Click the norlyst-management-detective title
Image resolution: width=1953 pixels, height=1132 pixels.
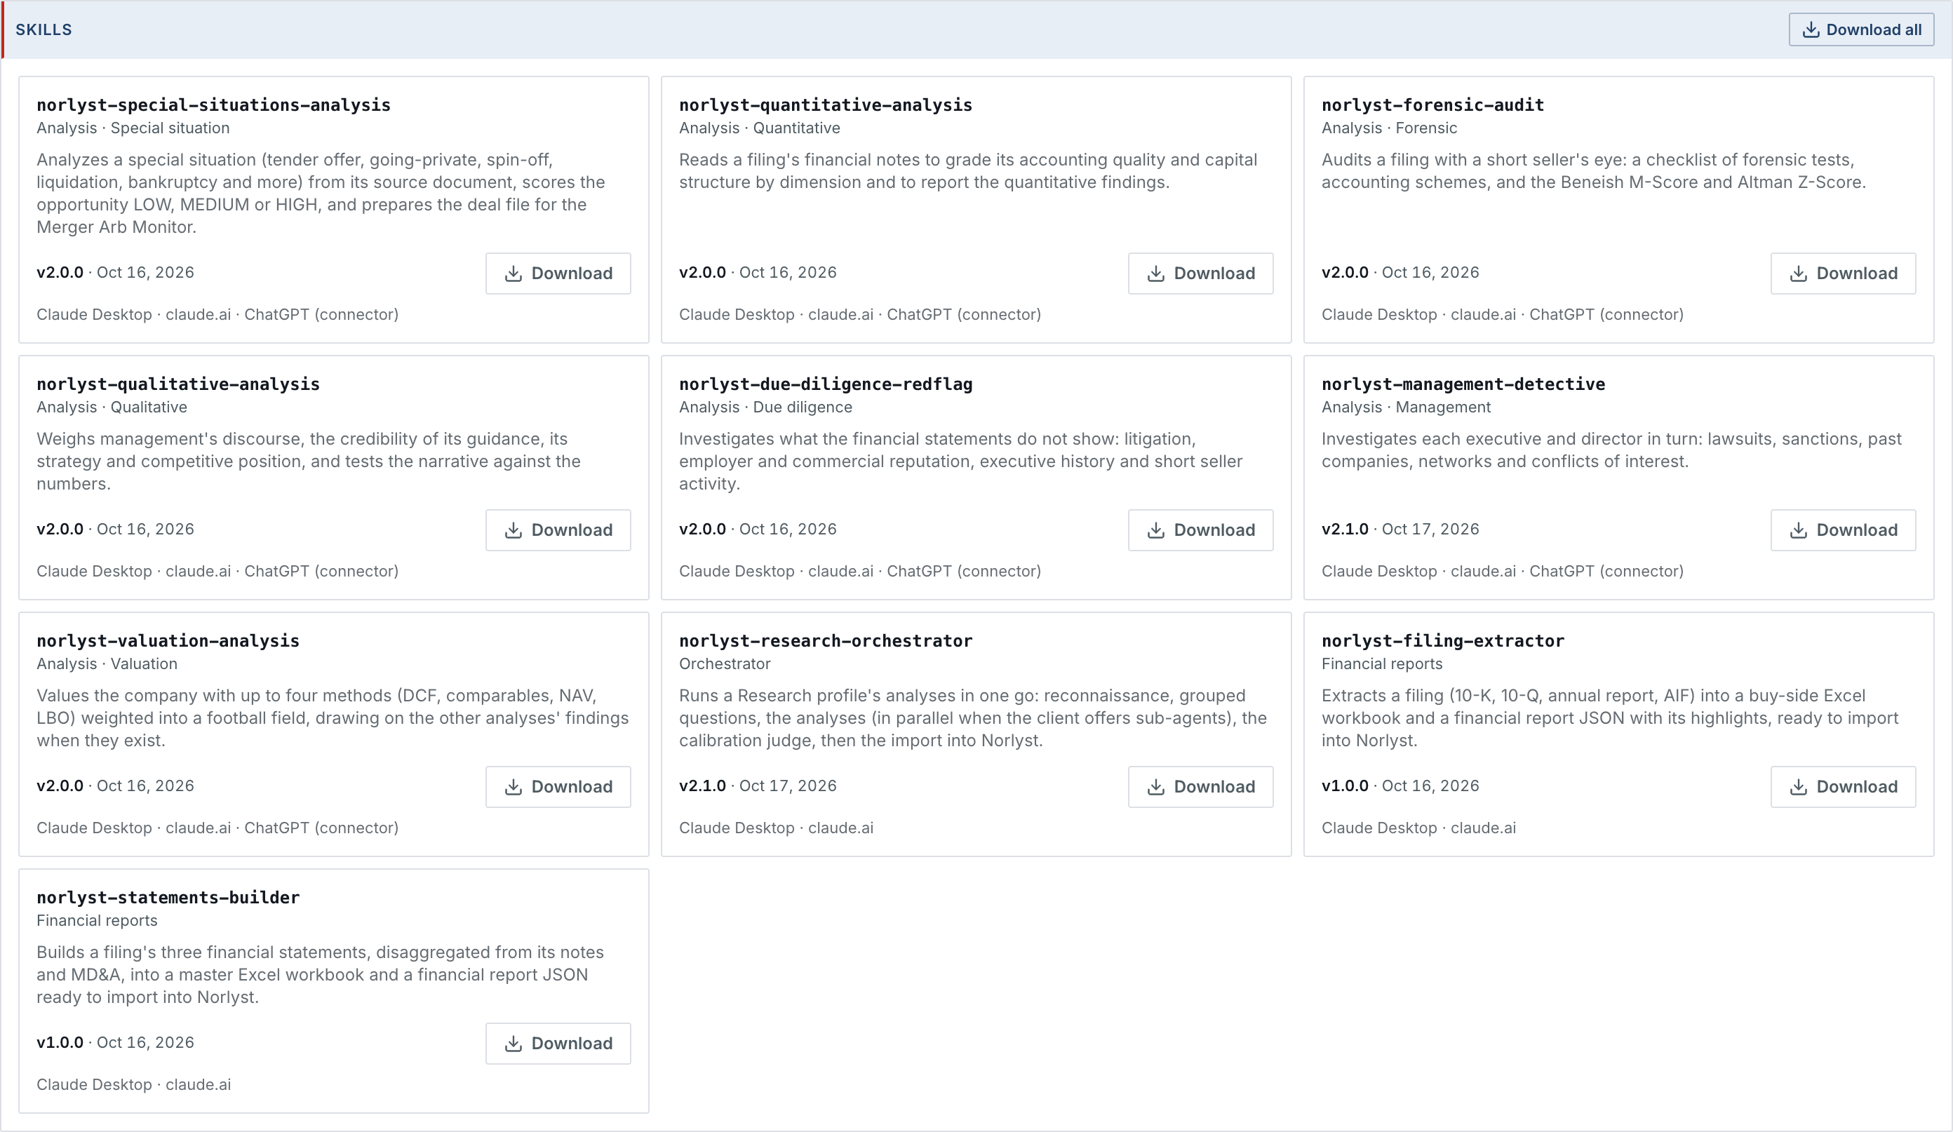click(x=1463, y=384)
